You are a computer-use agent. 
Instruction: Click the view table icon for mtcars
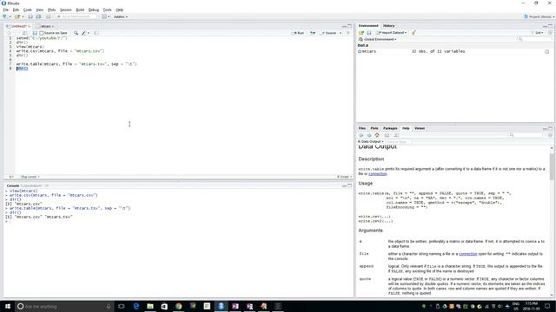(x=546, y=52)
